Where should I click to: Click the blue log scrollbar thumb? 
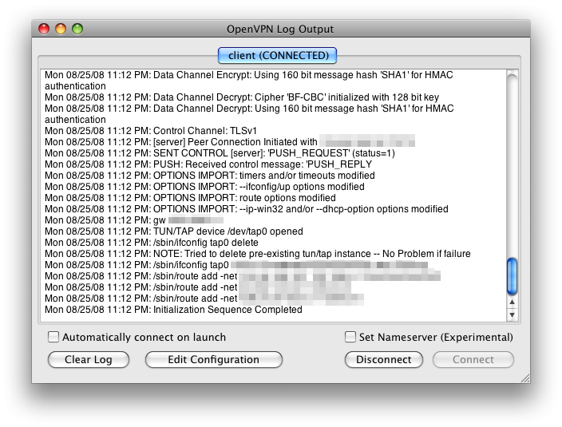513,276
